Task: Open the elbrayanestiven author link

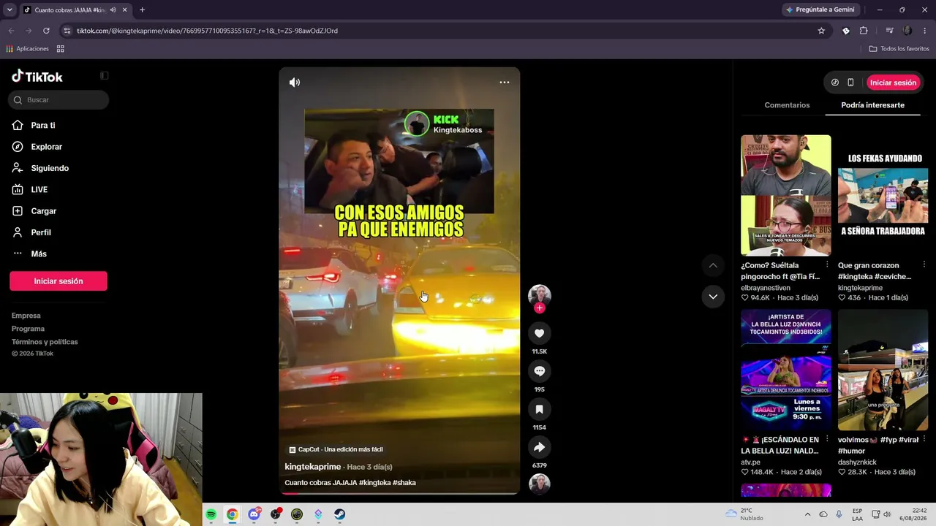Action: click(766, 288)
